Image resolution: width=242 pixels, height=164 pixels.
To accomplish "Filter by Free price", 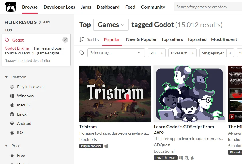I will click(21, 155).
